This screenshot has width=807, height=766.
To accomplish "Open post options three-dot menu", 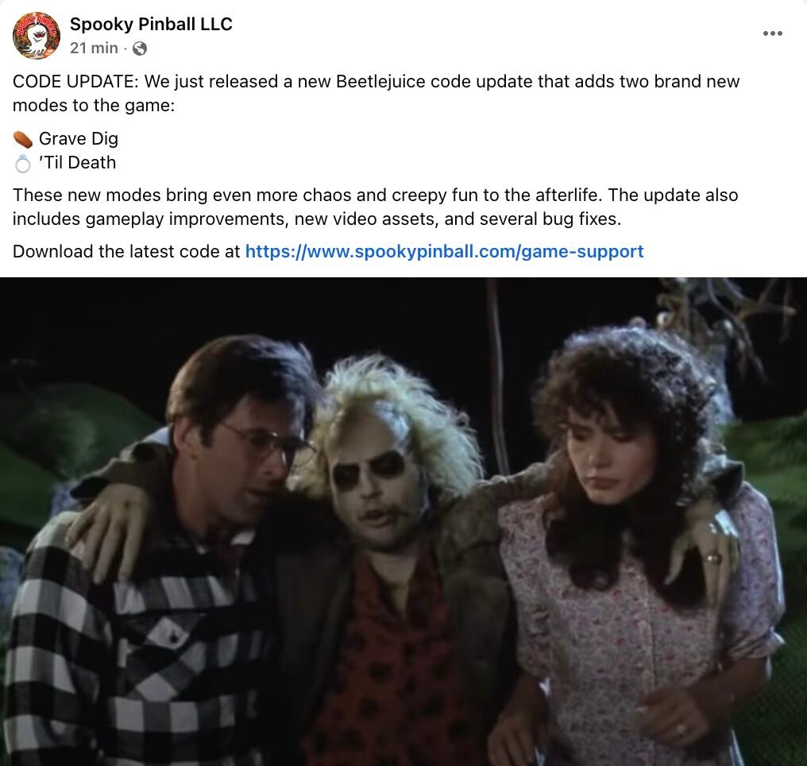I will (x=773, y=33).
